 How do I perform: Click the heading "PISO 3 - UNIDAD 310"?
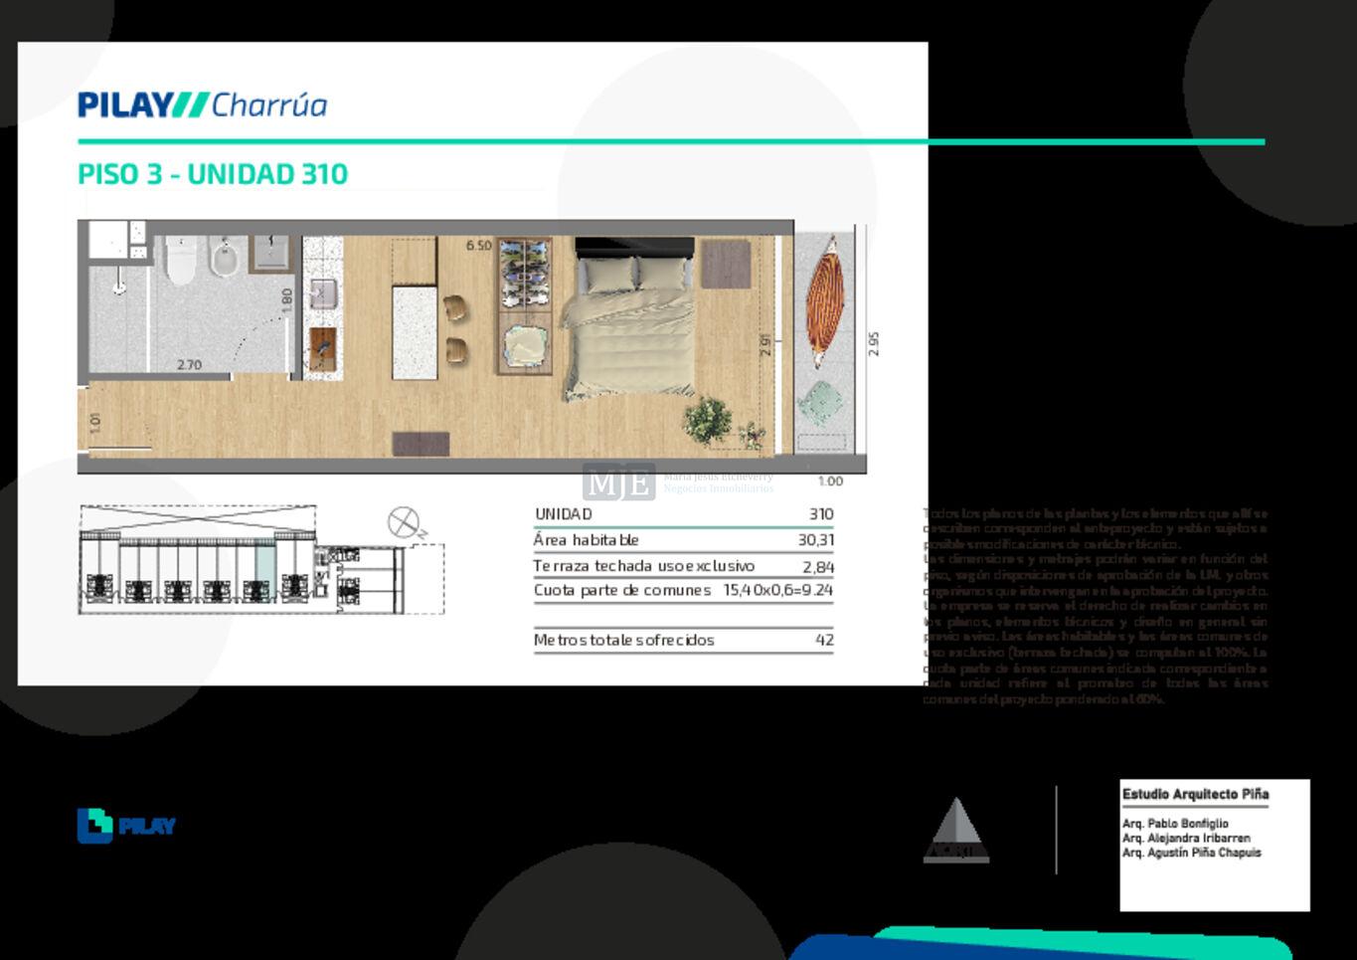click(x=213, y=174)
